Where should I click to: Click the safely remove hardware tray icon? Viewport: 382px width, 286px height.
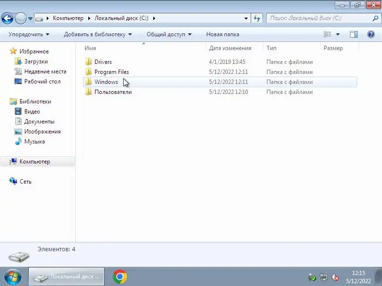312,277
